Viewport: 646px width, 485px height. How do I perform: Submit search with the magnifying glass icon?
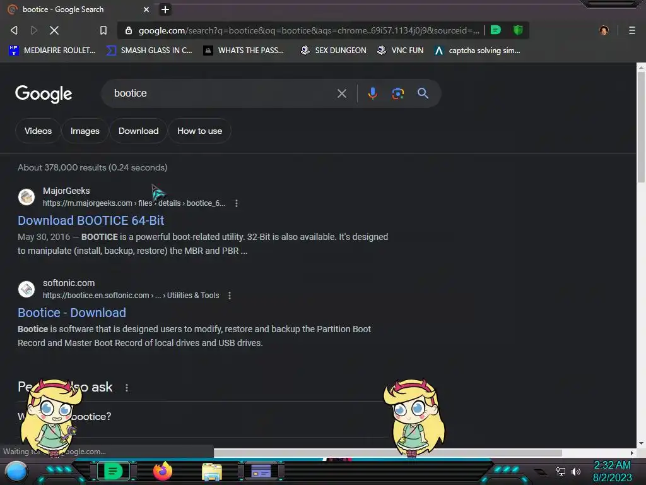pos(423,93)
